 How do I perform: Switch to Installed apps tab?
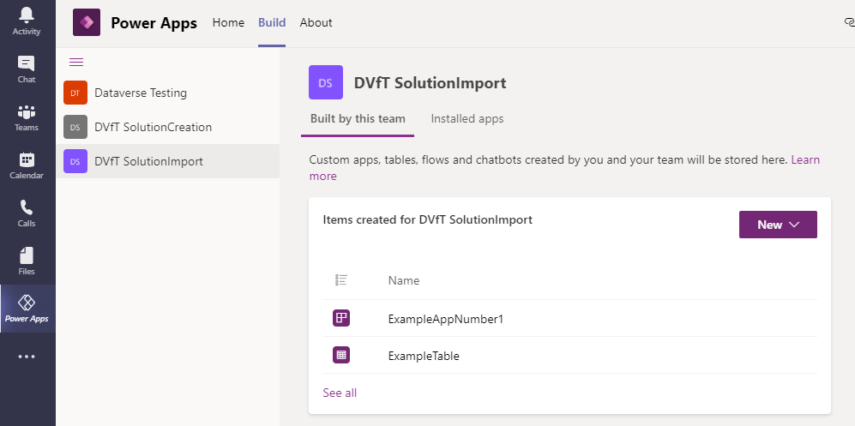(467, 119)
